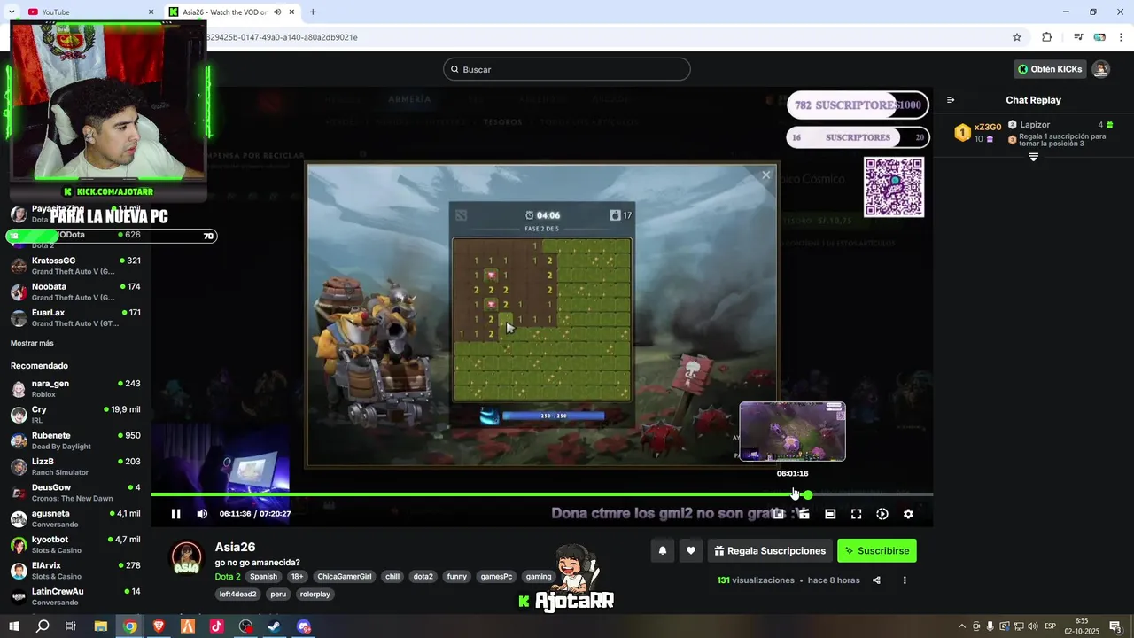Bookmark this page with star icon
This screenshot has height=638, width=1134.
1017,37
